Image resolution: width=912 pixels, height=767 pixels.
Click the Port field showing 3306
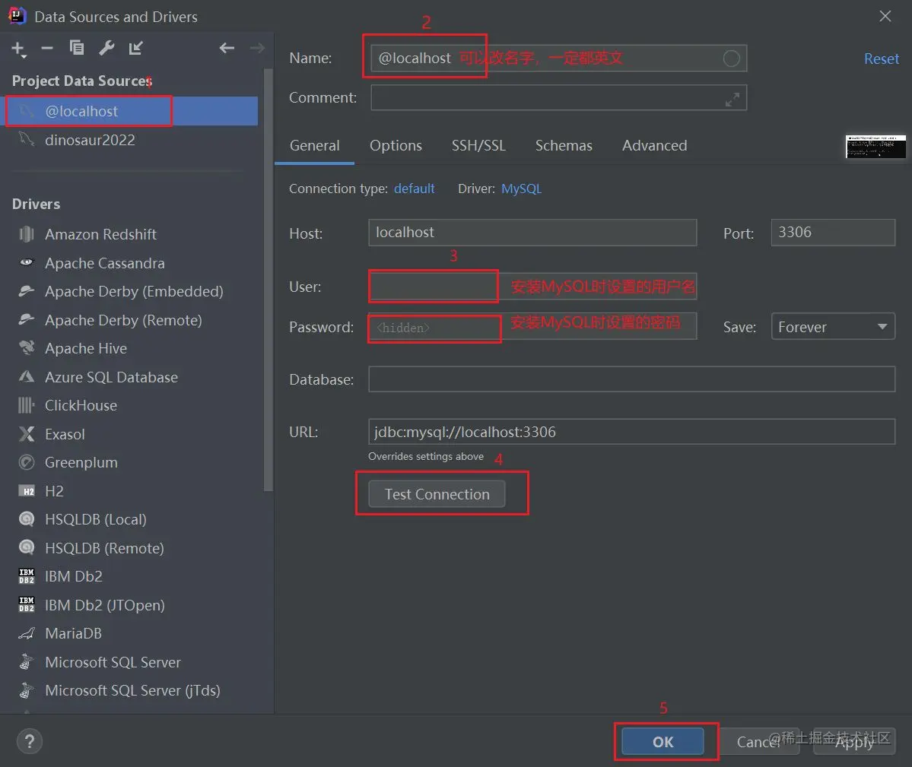(x=833, y=233)
